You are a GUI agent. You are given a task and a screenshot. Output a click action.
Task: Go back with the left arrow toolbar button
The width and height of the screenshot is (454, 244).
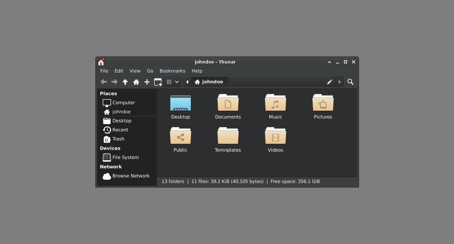coord(104,82)
